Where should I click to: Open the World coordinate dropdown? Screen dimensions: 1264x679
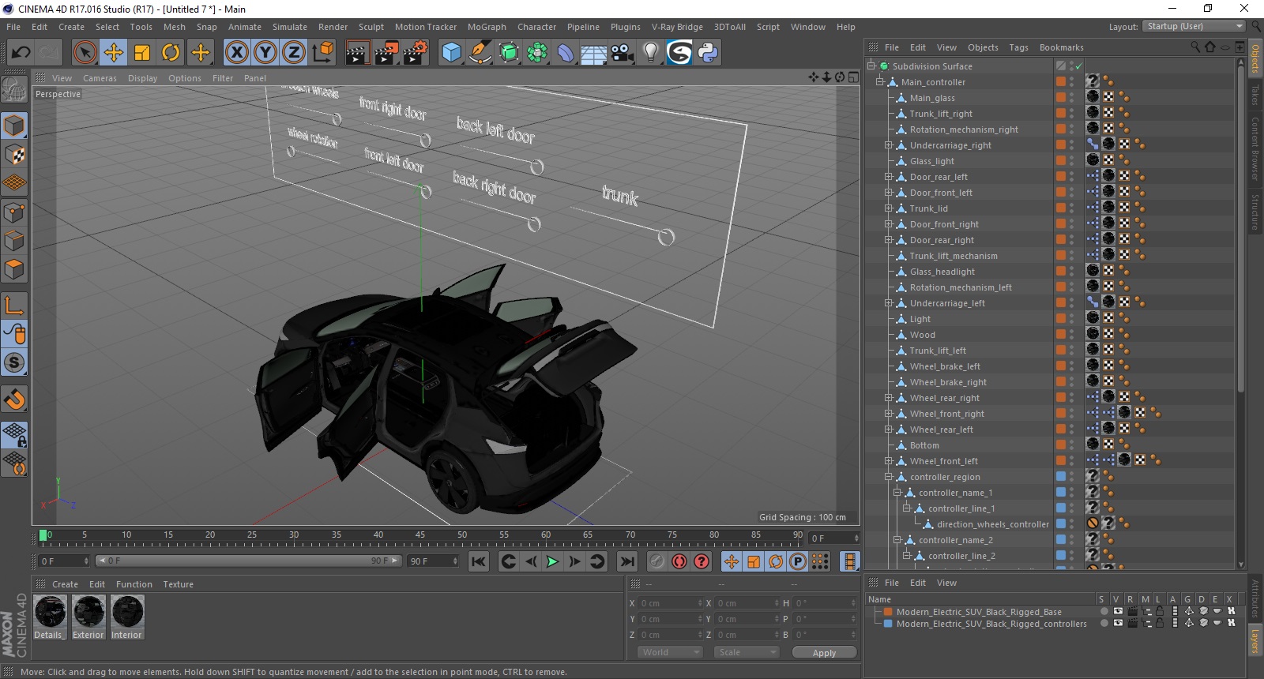(x=669, y=652)
